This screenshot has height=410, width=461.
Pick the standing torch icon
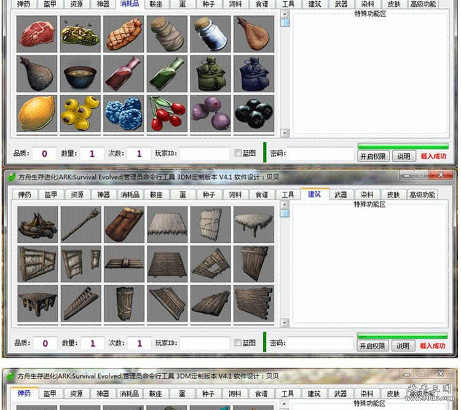pos(81,224)
